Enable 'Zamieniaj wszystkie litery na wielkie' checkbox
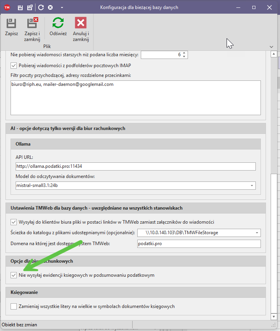 tap(14, 306)
